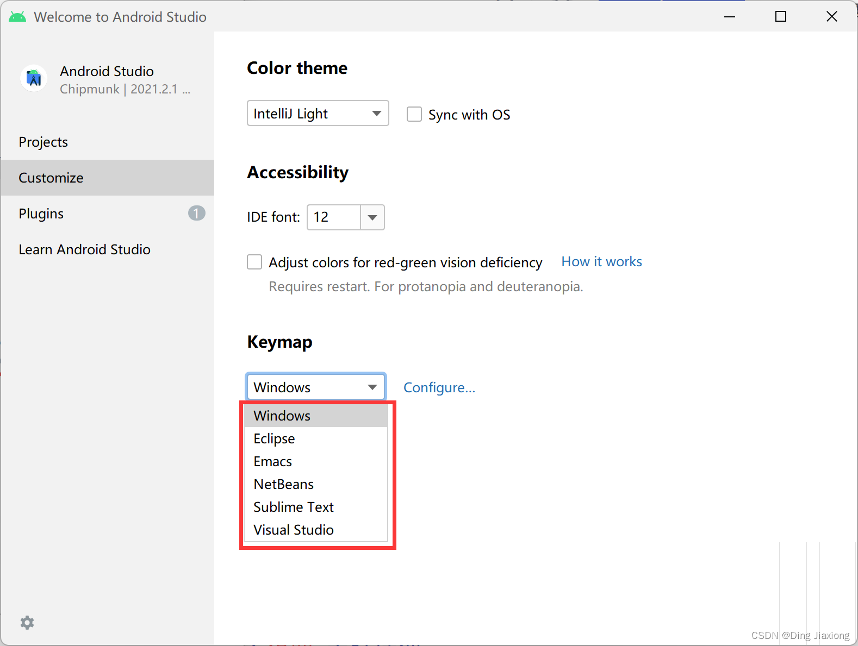Enable Sync with OS checkbox
This screenshot has width=858, height=646.
pos(414,114)
